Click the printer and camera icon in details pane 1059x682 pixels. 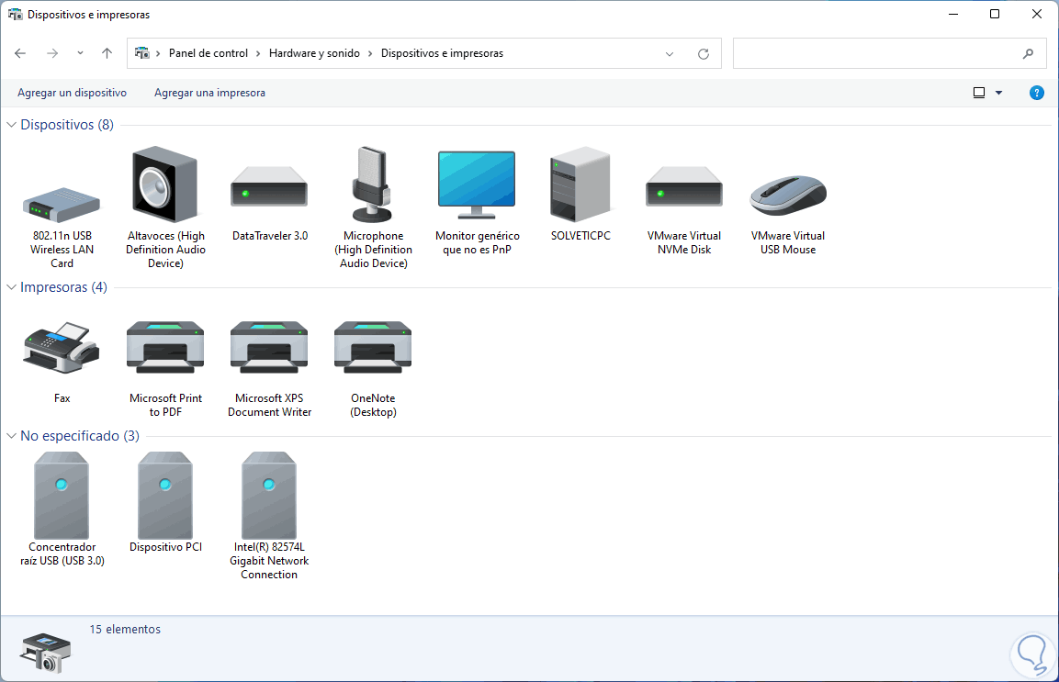click(45, 653)
